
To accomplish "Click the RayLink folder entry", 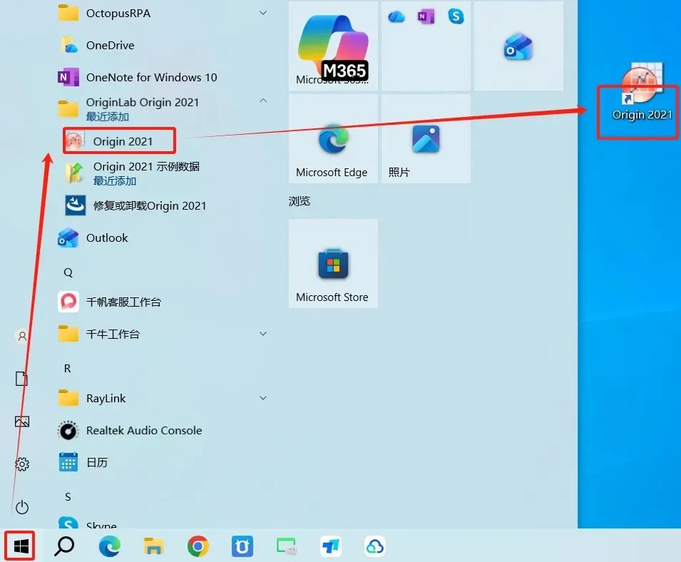I will [x=163, y=398].
